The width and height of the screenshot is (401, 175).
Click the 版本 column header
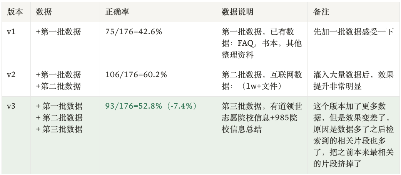coord(15,12)
